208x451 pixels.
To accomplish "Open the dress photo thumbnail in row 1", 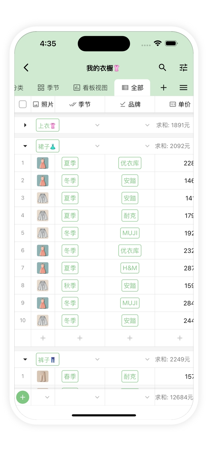I will point(43,163).
